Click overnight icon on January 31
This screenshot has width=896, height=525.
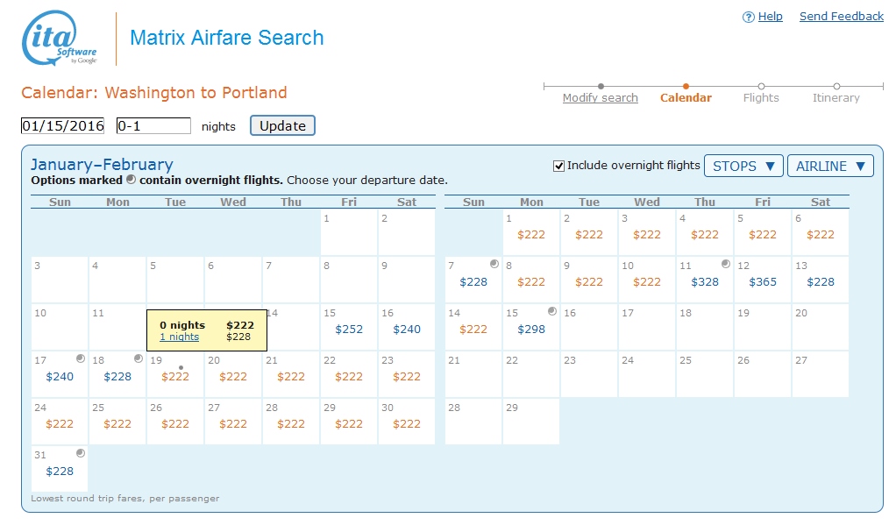[80, 453]
